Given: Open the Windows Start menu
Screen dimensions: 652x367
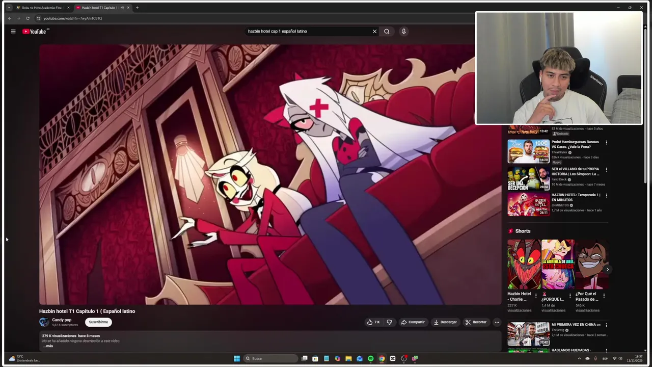Looking at the screenshot, I should [237, 358].
